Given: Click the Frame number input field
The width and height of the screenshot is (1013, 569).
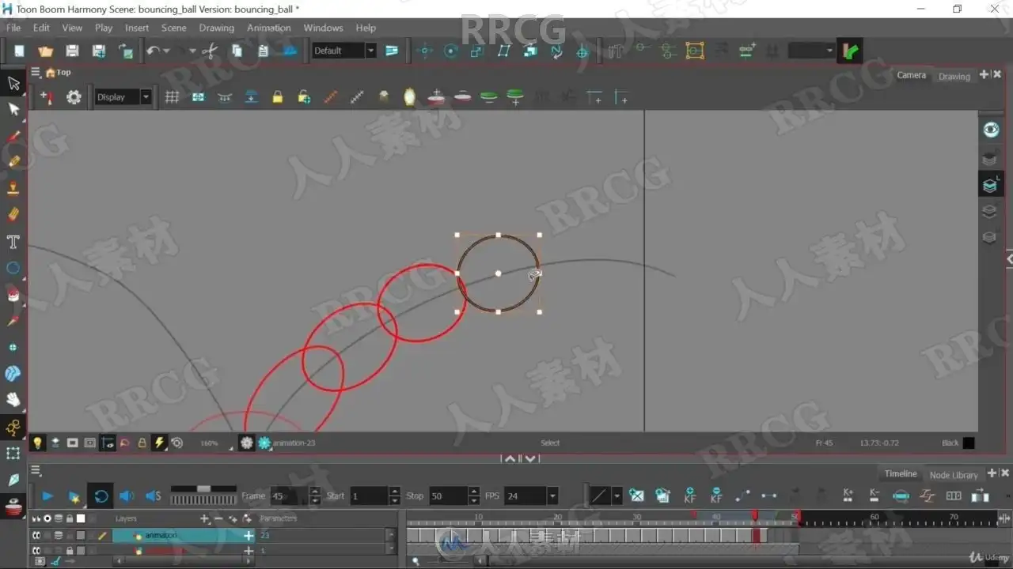Looking at the screenshot, I should tap(289, 496).
